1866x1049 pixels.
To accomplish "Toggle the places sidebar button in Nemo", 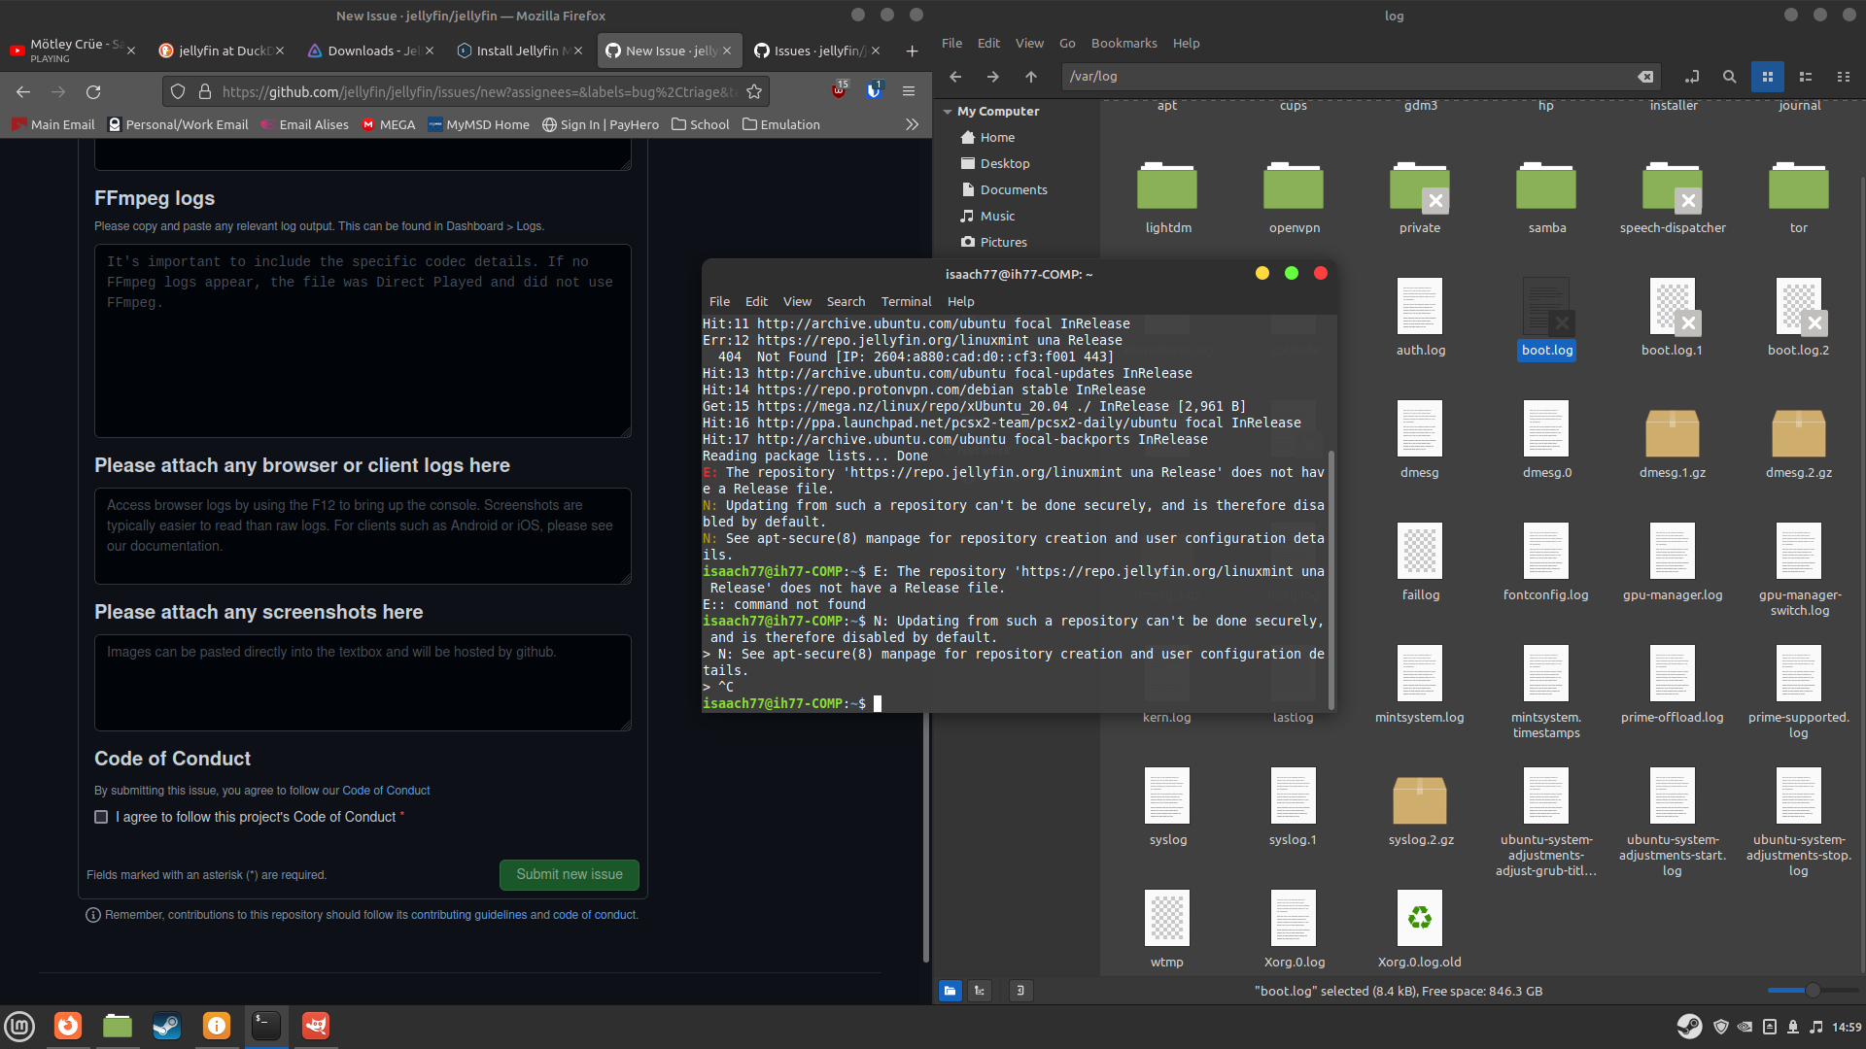I will point(950,990).
